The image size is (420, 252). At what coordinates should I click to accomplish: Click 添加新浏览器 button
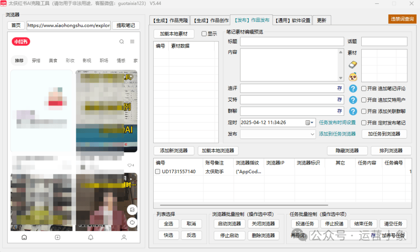174,151
